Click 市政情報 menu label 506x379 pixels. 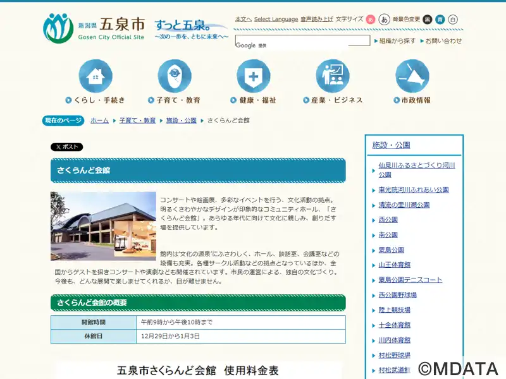(x=412, y=100)
